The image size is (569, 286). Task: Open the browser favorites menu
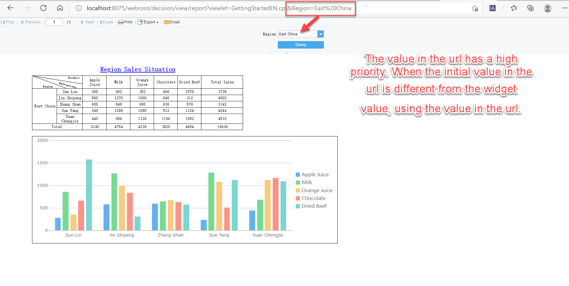click(514, 8)
